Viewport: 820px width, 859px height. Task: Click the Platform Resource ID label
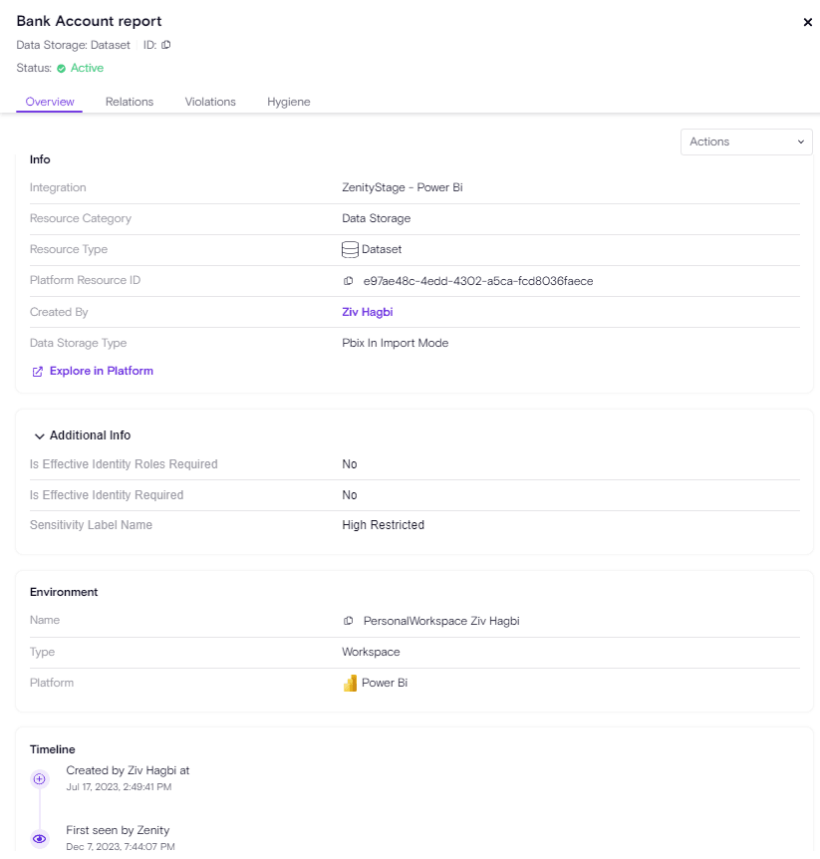tap(85, 280)
